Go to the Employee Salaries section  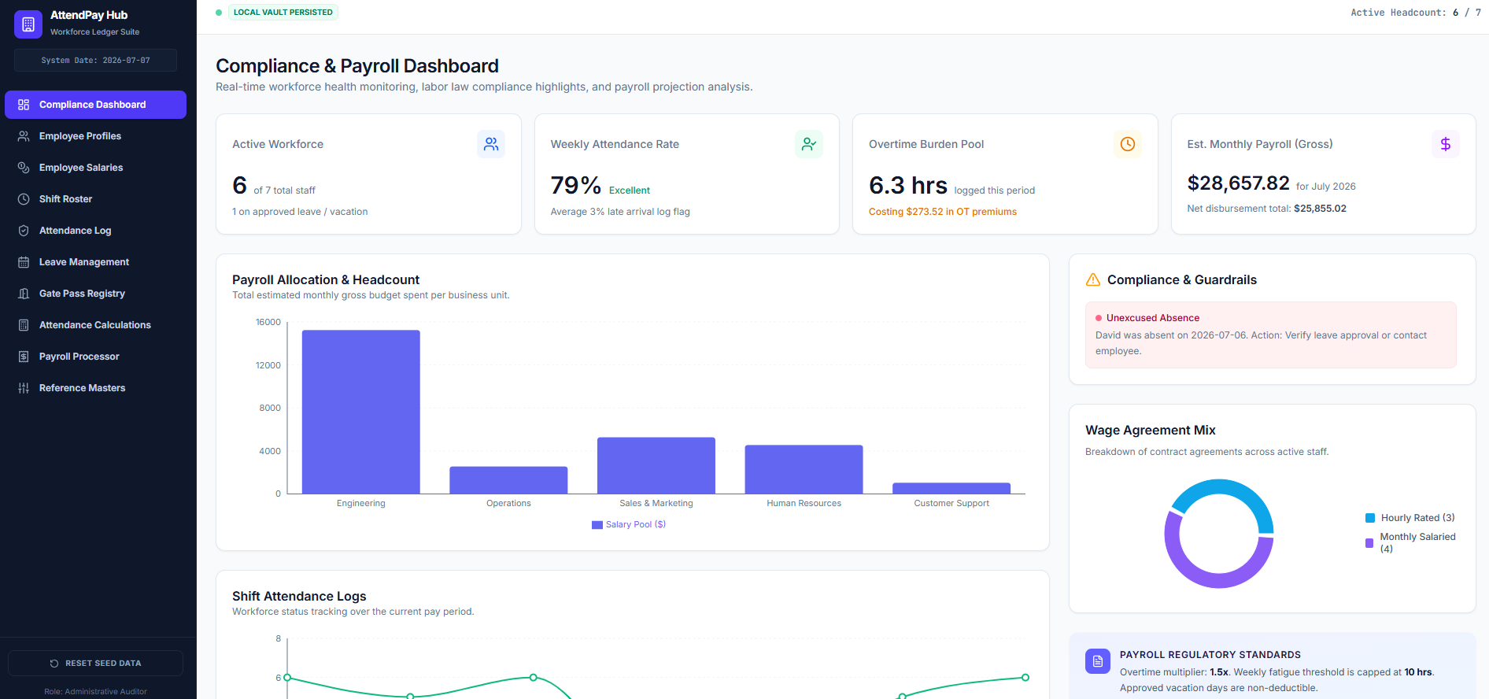pyautogui.click(x=95, y=168)
